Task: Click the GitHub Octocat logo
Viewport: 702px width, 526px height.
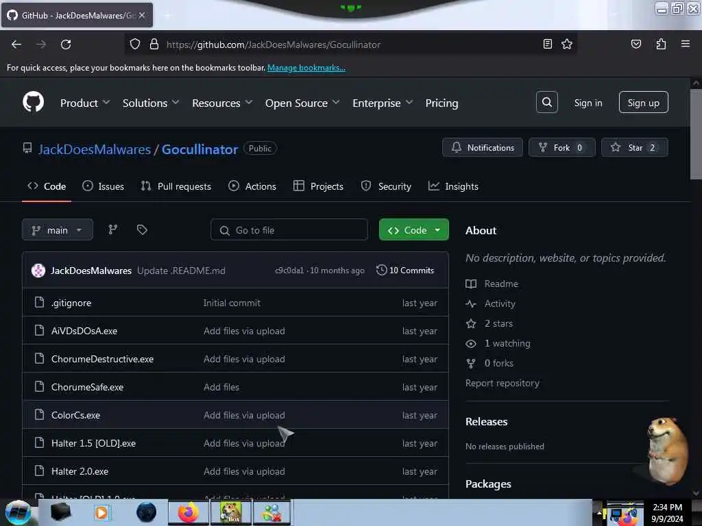Action: (34, 103)
